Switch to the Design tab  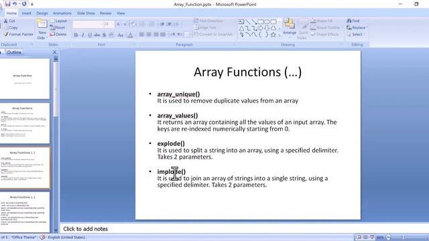(x=42, y=13)
